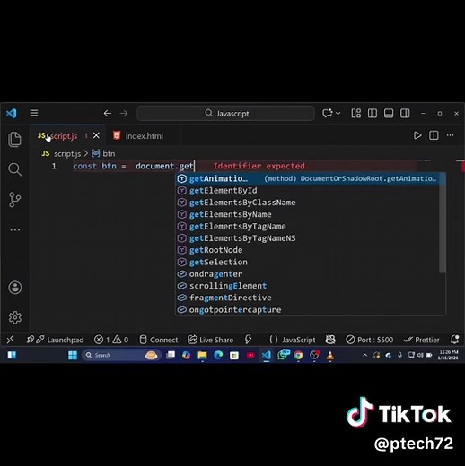465x466 pixels.
Task: Click Connect in the status bar
Action: coord(159,340)
